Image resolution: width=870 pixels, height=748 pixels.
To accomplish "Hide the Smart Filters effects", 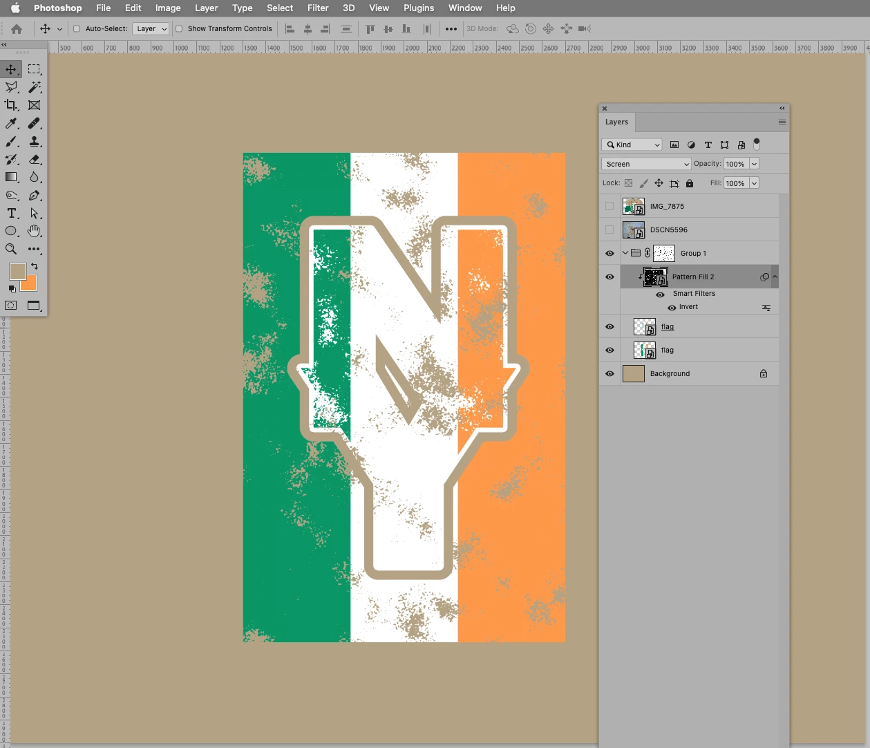I will click(660, 294).
